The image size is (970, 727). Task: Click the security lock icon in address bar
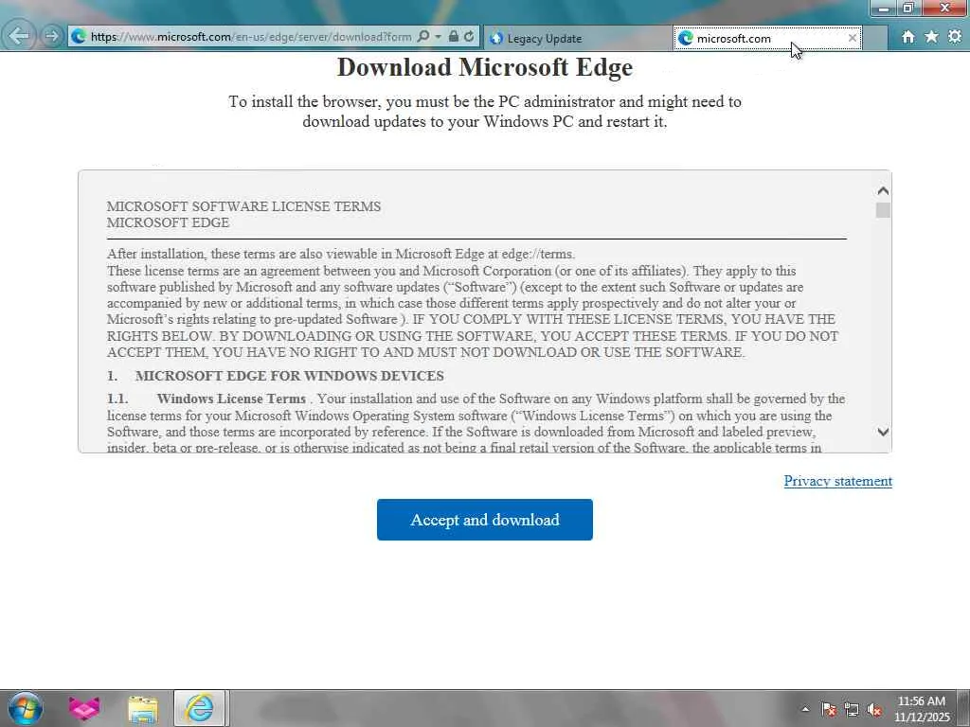[454, 37]
